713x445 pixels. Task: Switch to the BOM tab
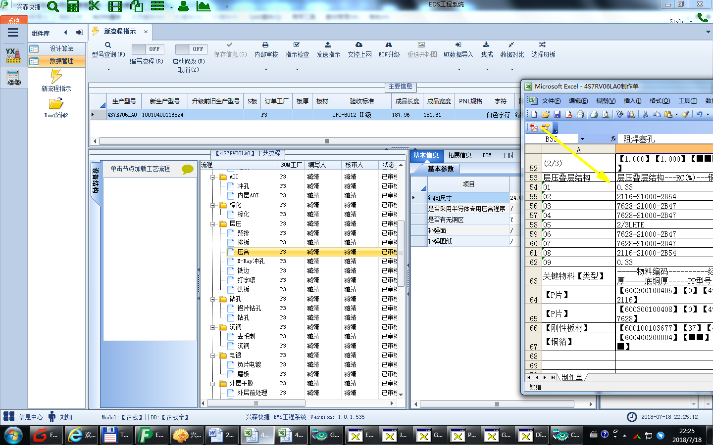(x=487, y=155)
